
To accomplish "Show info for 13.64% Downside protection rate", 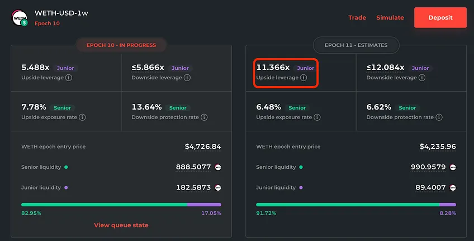I will (x=204, y=117).
